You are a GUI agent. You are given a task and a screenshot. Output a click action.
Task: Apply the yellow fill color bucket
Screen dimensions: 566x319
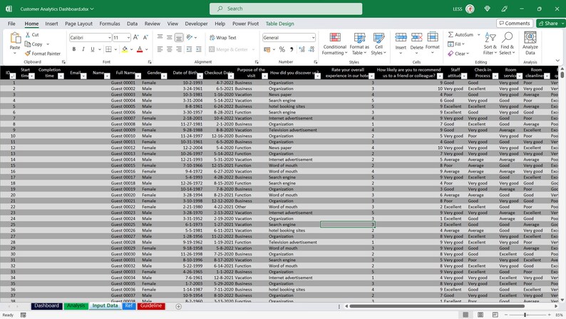point(125,49)
